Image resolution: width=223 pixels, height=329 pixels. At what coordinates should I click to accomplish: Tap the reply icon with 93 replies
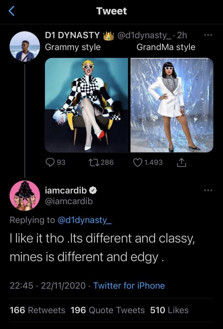pos(51,162)
